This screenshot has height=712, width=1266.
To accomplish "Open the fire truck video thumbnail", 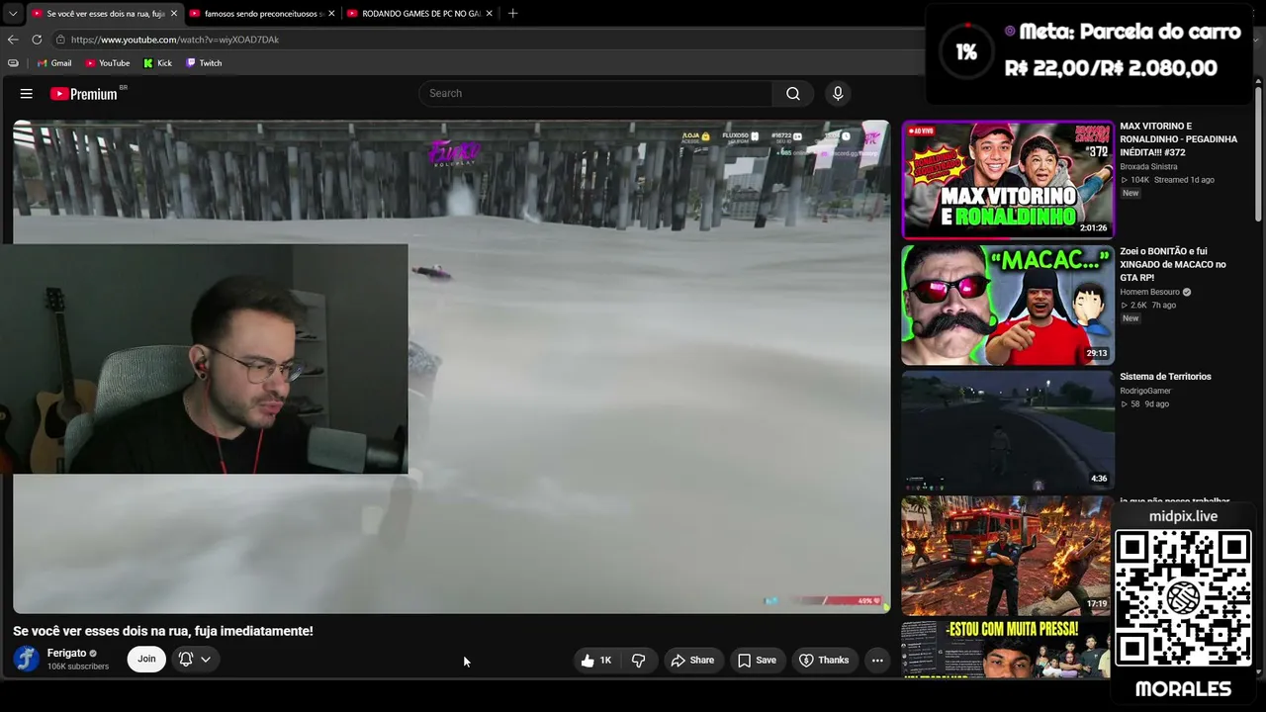I will coord(1008,556).
